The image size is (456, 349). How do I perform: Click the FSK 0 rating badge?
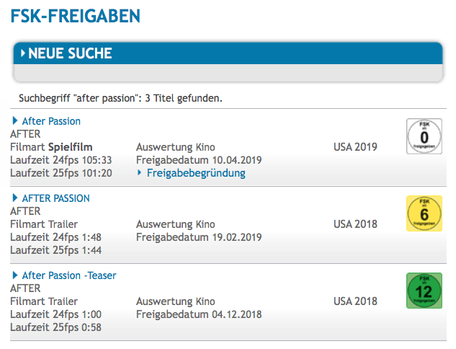click(424, 136)
